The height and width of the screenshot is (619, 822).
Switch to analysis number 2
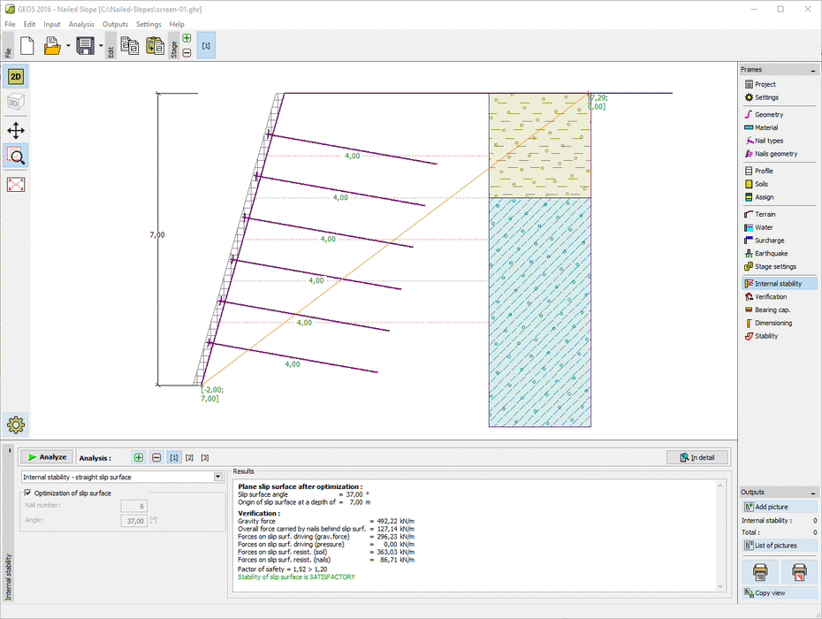point(189,457)
